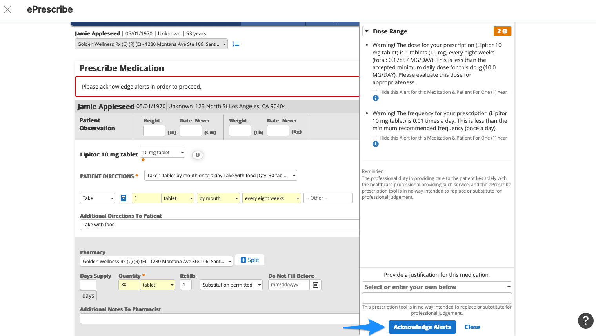Click the Other directions input field
This screenshot has width=596, height=336.
(328, 198)
